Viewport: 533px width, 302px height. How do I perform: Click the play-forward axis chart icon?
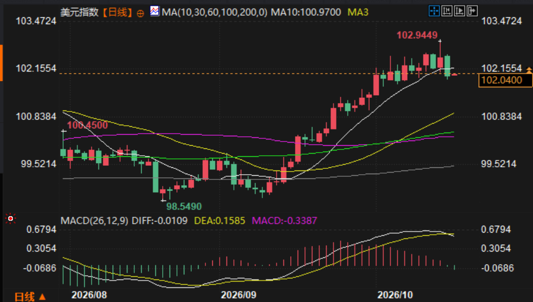coord(459,11)
